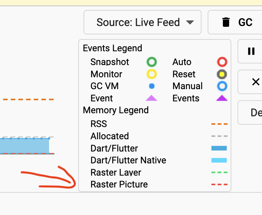The height and width of the screenshot is (215, 262).
Task: Click the green Snapshot circle icon
Action: coord(152,62)
